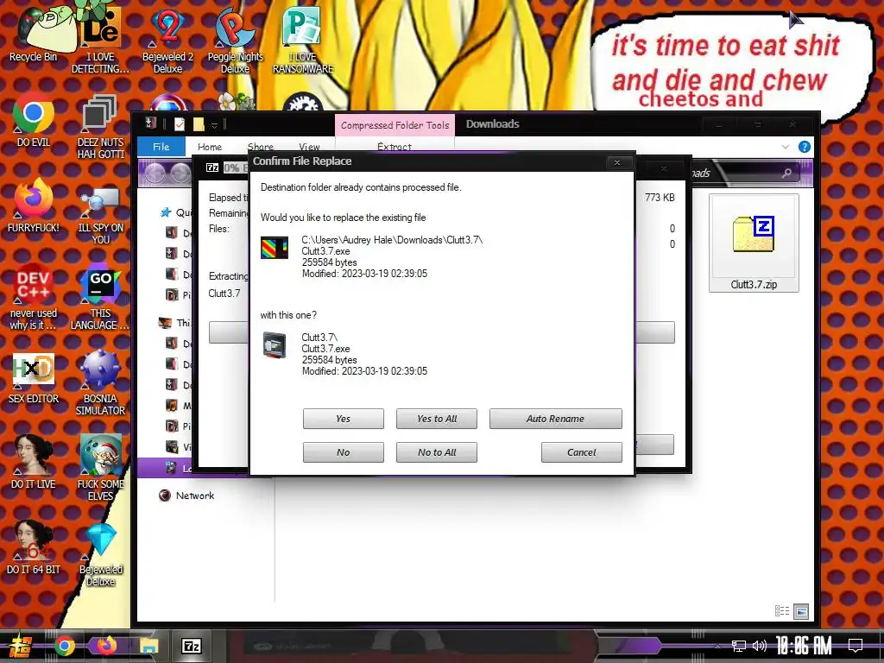
Task: Open Chrome from the taskbar
Action: coord(65,646)
